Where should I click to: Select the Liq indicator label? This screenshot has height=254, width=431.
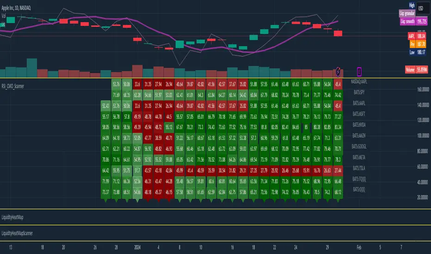(x=3, y=24)
